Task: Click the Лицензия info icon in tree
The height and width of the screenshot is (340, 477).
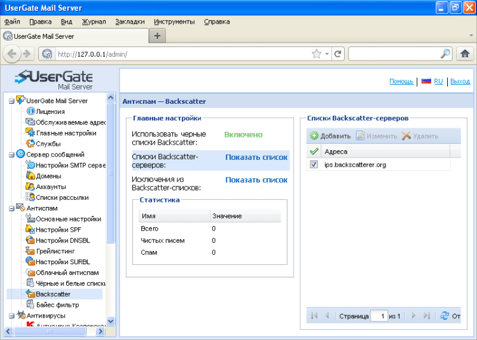Action: [31, 111]
